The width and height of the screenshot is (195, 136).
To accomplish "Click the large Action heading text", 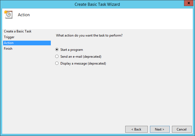I will click(x=24, y=15).
